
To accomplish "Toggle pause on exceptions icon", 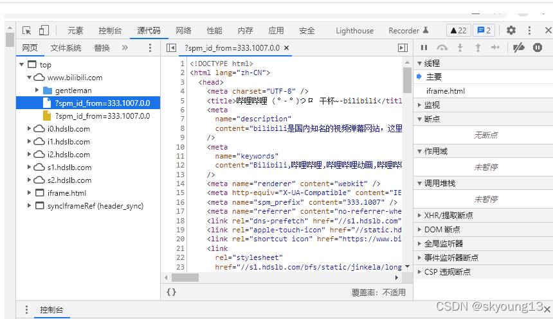I will (x=538, y=47).
